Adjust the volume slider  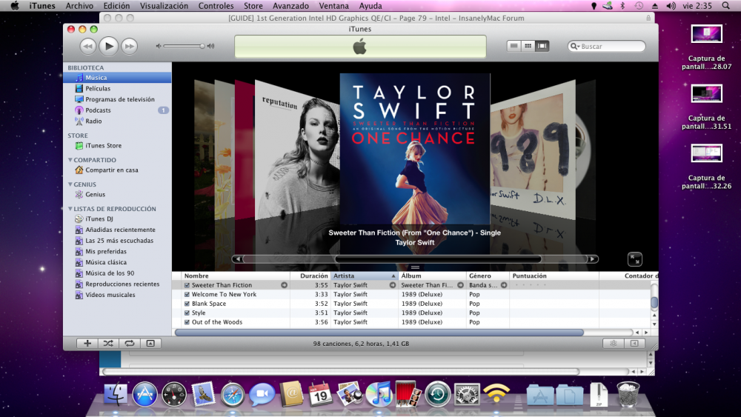(x=183, y=46)
